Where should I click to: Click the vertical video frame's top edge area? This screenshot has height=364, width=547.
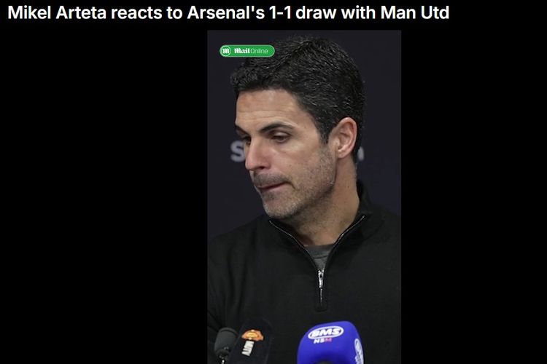304,32
